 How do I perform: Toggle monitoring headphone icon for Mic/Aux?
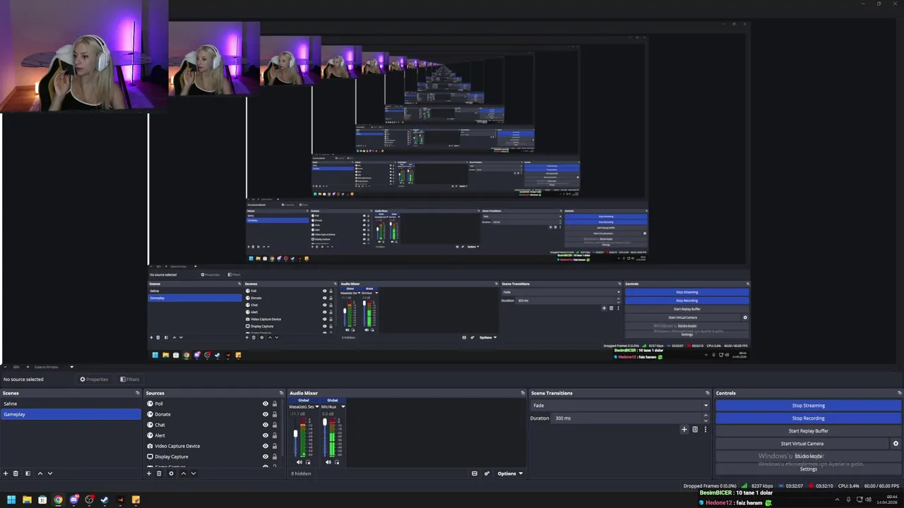click(337, 462)
